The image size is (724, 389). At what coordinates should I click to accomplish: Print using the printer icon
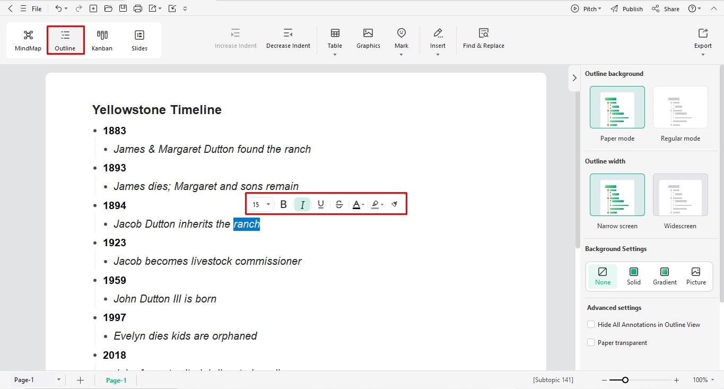point(138,8)
